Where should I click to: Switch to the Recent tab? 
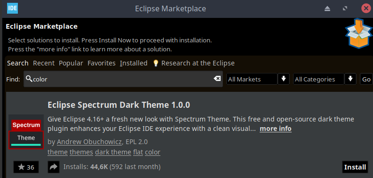[44, 63]
